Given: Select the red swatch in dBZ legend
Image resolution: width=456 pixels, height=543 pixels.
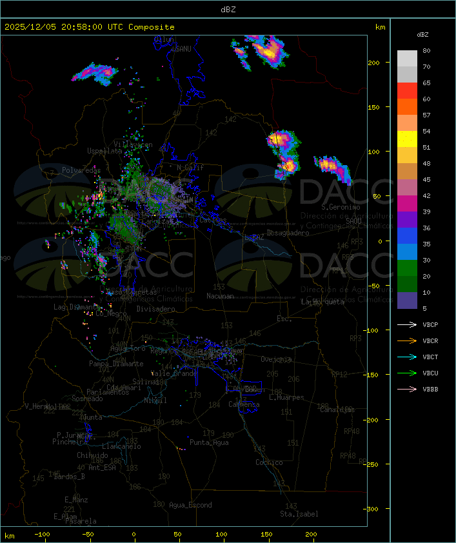Looking at the screenshot, I should click(407, 91).
